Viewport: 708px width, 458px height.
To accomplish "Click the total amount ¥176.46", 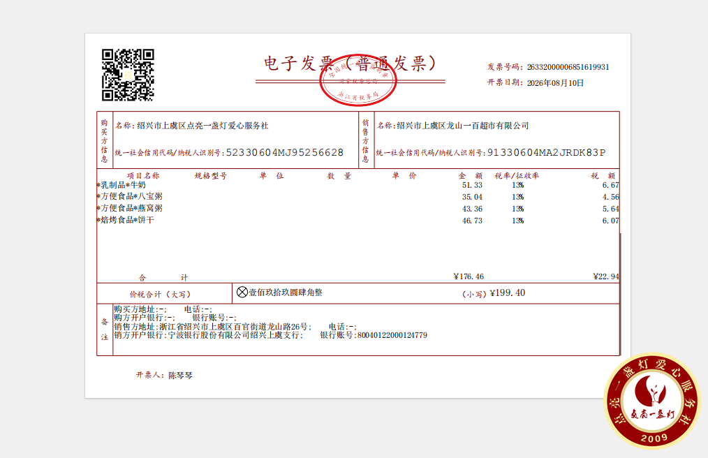I will 469,276.
